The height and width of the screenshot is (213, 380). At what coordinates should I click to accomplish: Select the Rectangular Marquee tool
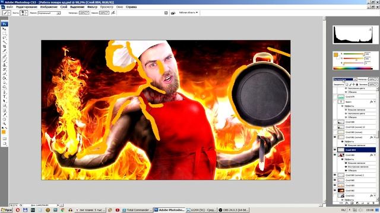[x=4, y=34]
